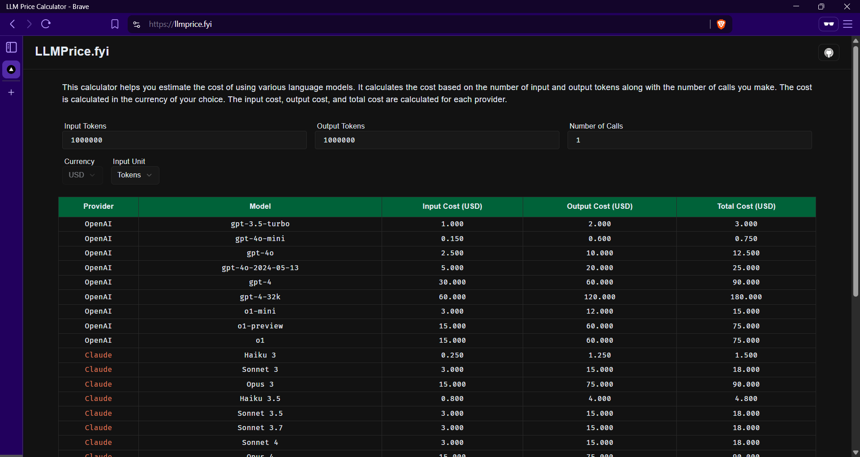Click the browser forward arrow
The height and width of the screenshot is (457, 860).
[29, 24]
